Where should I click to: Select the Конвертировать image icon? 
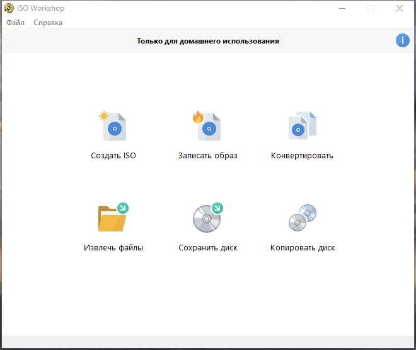[303, 125]
